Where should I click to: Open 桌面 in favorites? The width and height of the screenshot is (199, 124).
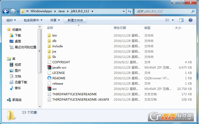(x=18, y=41)
